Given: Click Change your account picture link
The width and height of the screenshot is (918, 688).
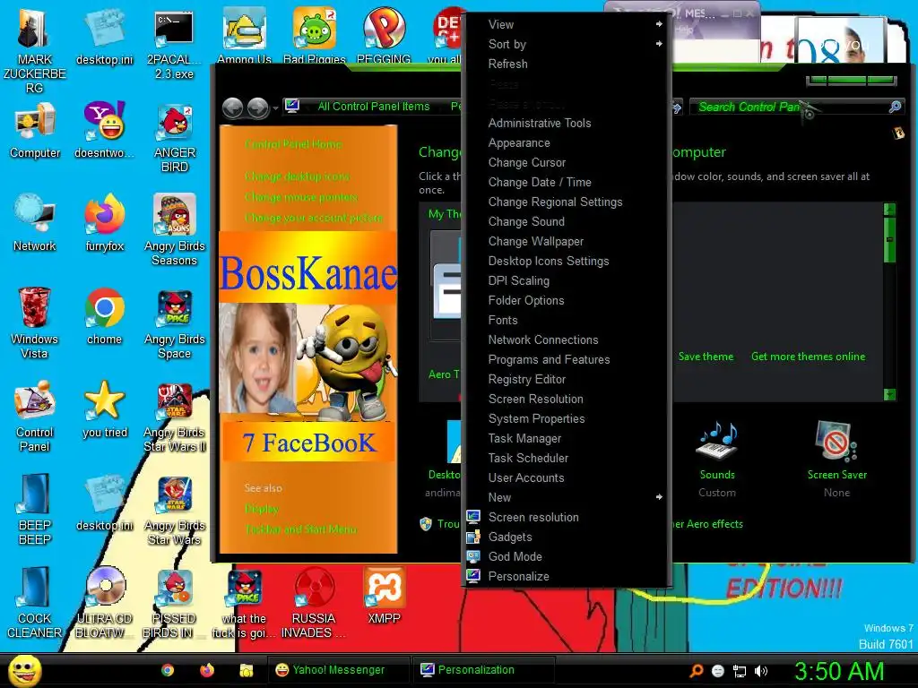Looking at the screenshot, I should click(x=314, y=218).
